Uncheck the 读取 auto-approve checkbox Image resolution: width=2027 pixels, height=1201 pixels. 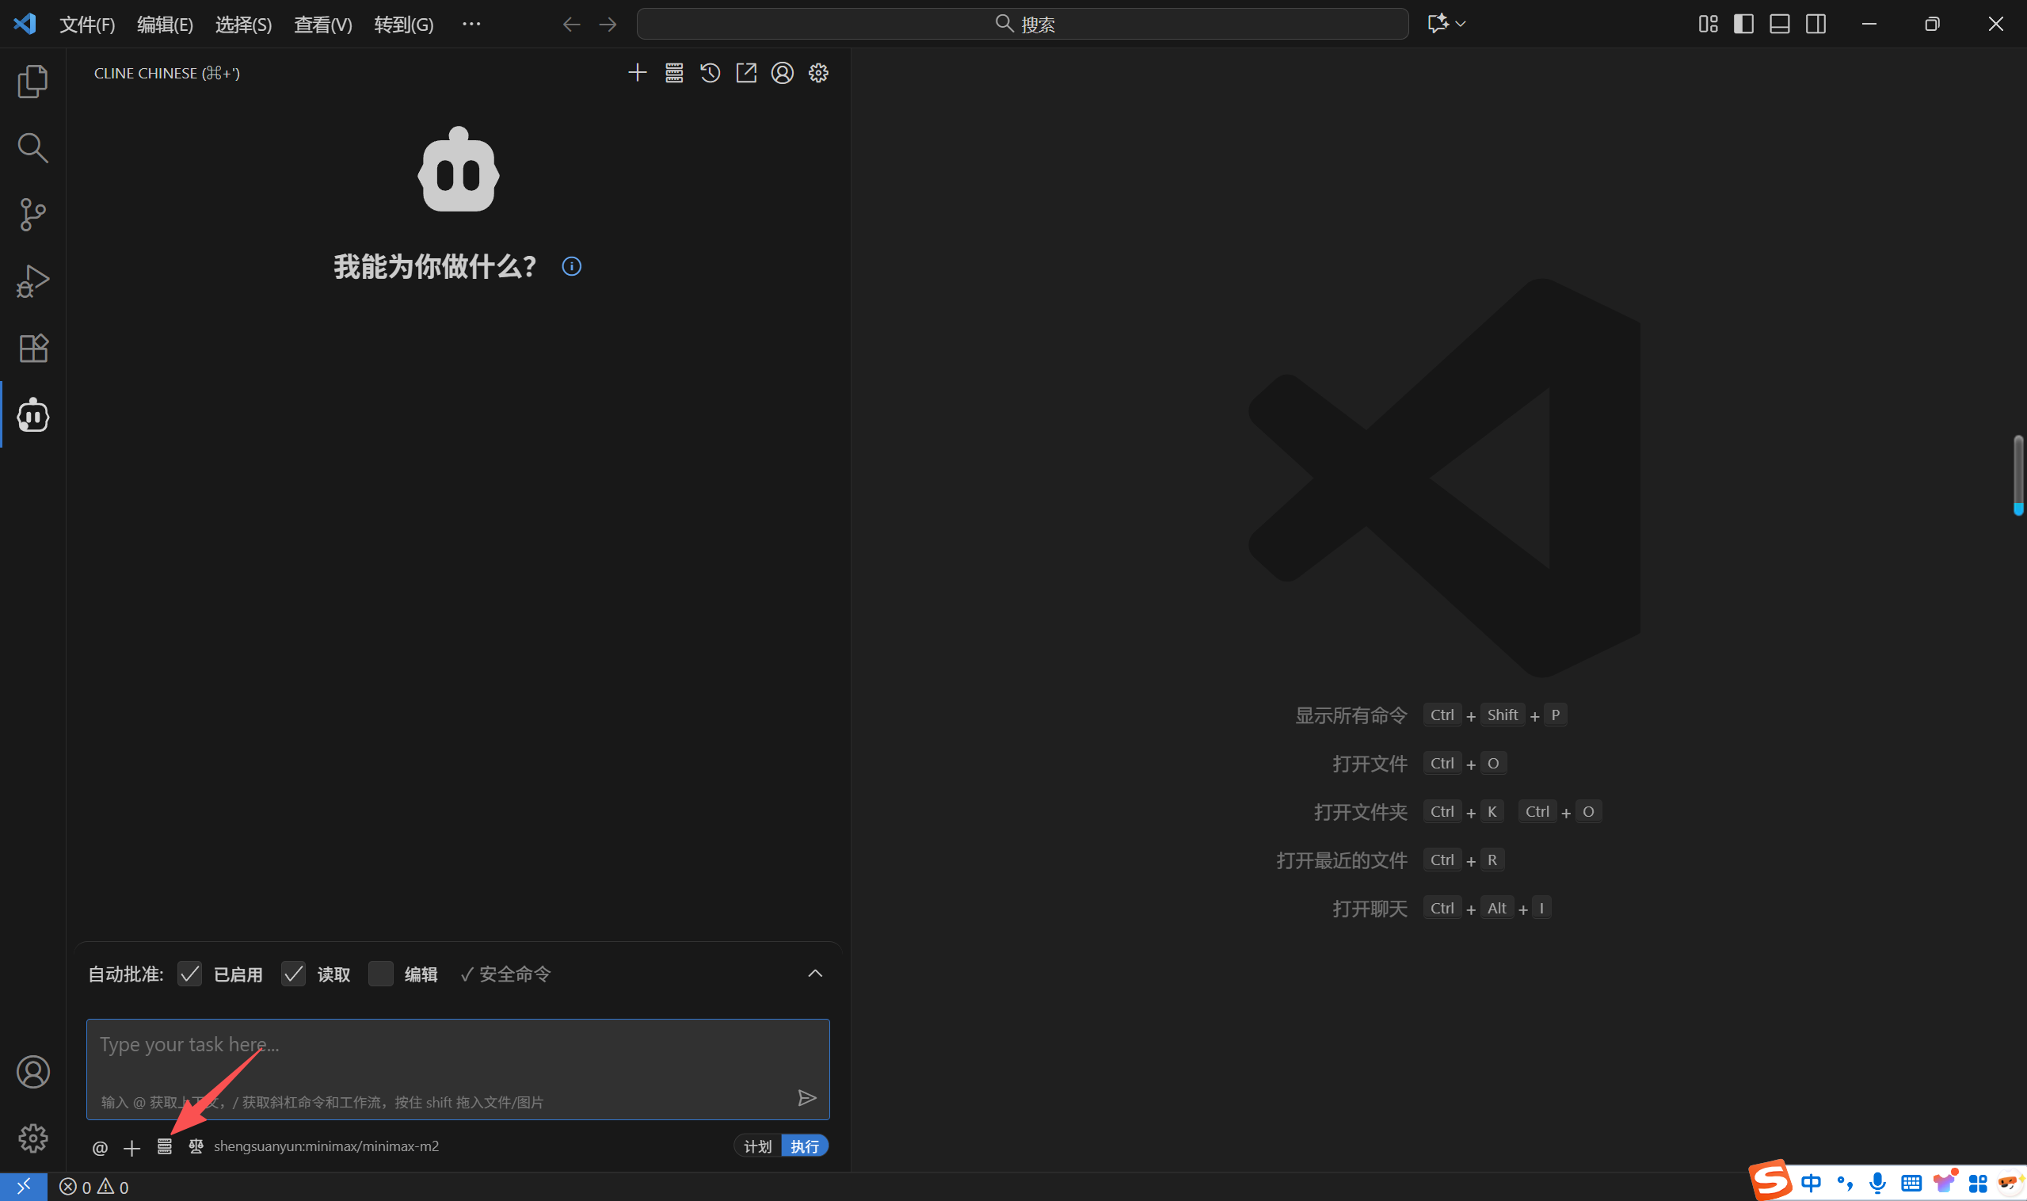coord(293,974)
